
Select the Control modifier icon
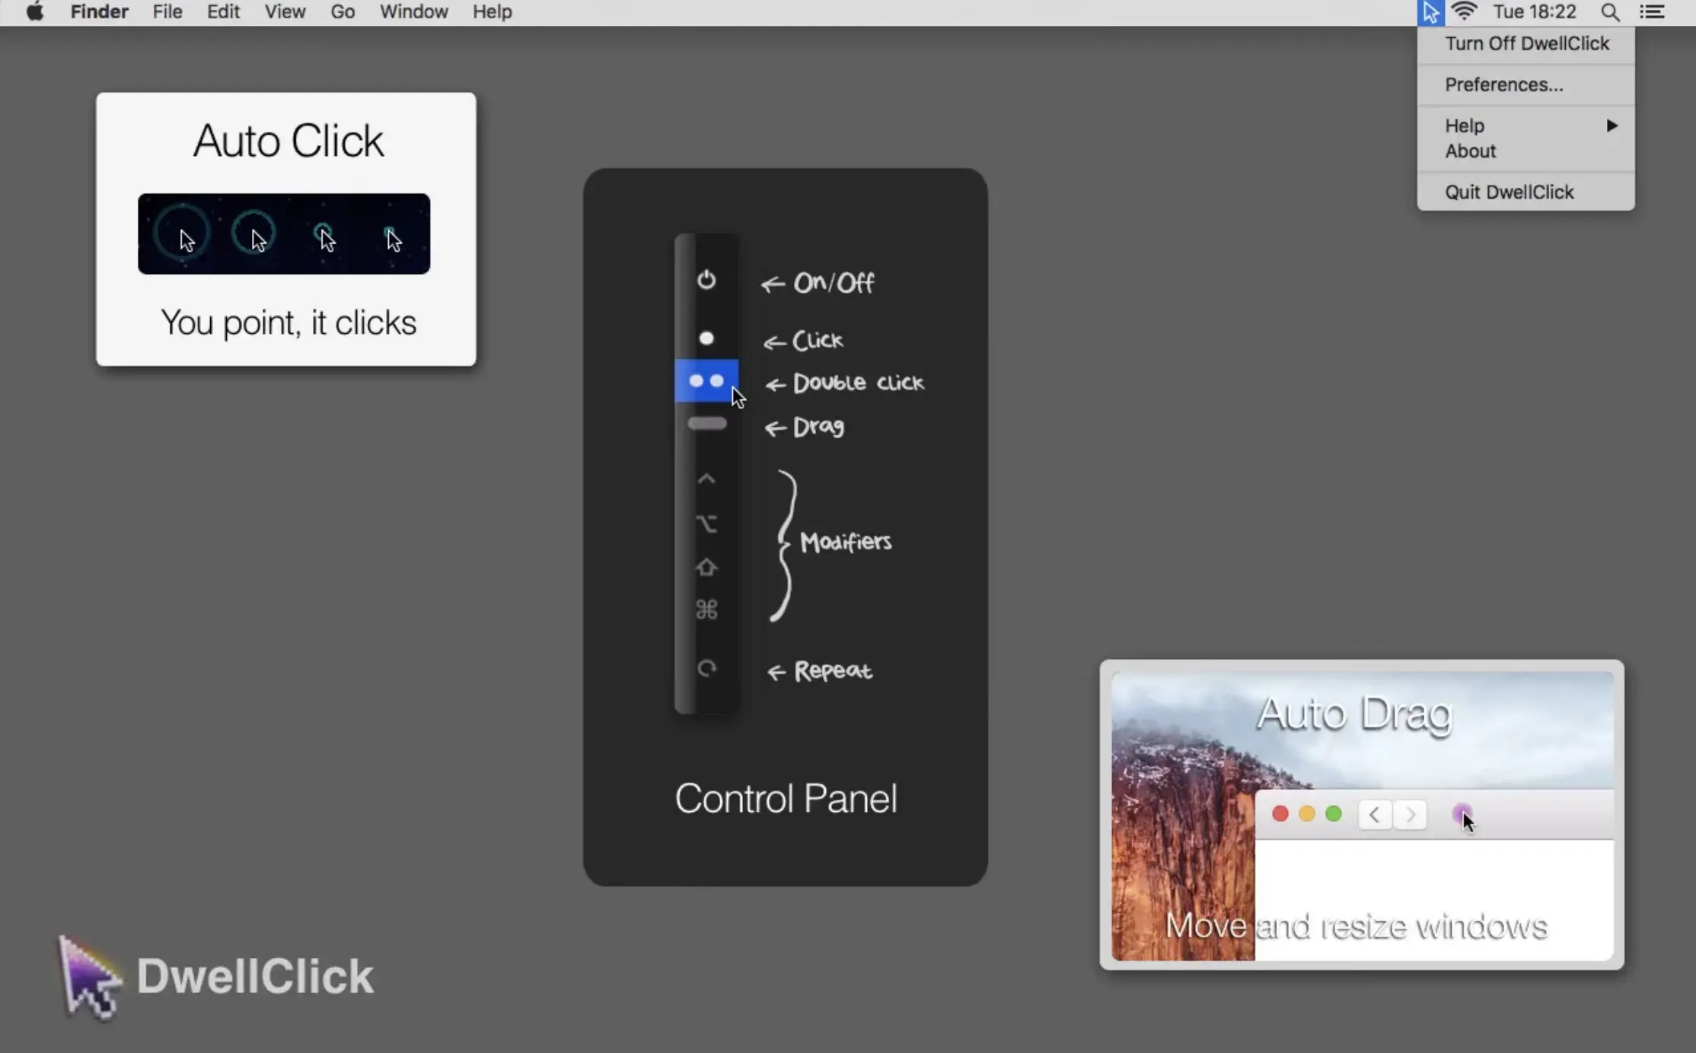tap(706, 478)
